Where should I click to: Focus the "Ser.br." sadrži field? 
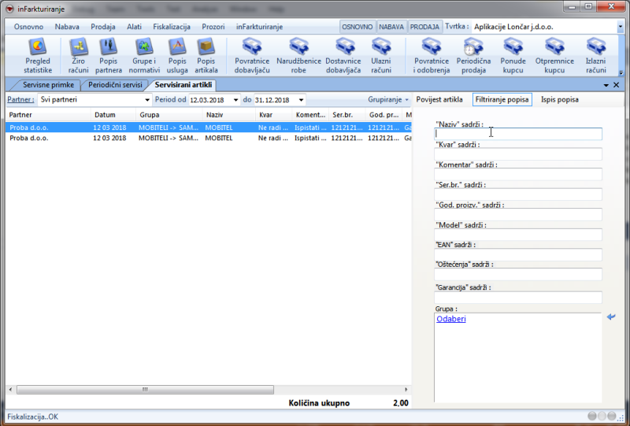coord(518,194)
